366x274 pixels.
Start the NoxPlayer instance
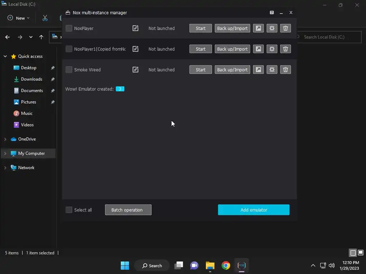coord(201,28)
